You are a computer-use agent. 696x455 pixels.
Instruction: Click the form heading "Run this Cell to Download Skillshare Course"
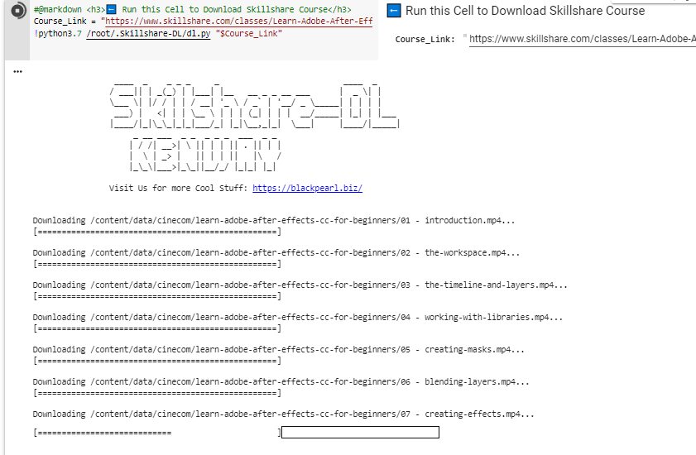click(525, 11)
